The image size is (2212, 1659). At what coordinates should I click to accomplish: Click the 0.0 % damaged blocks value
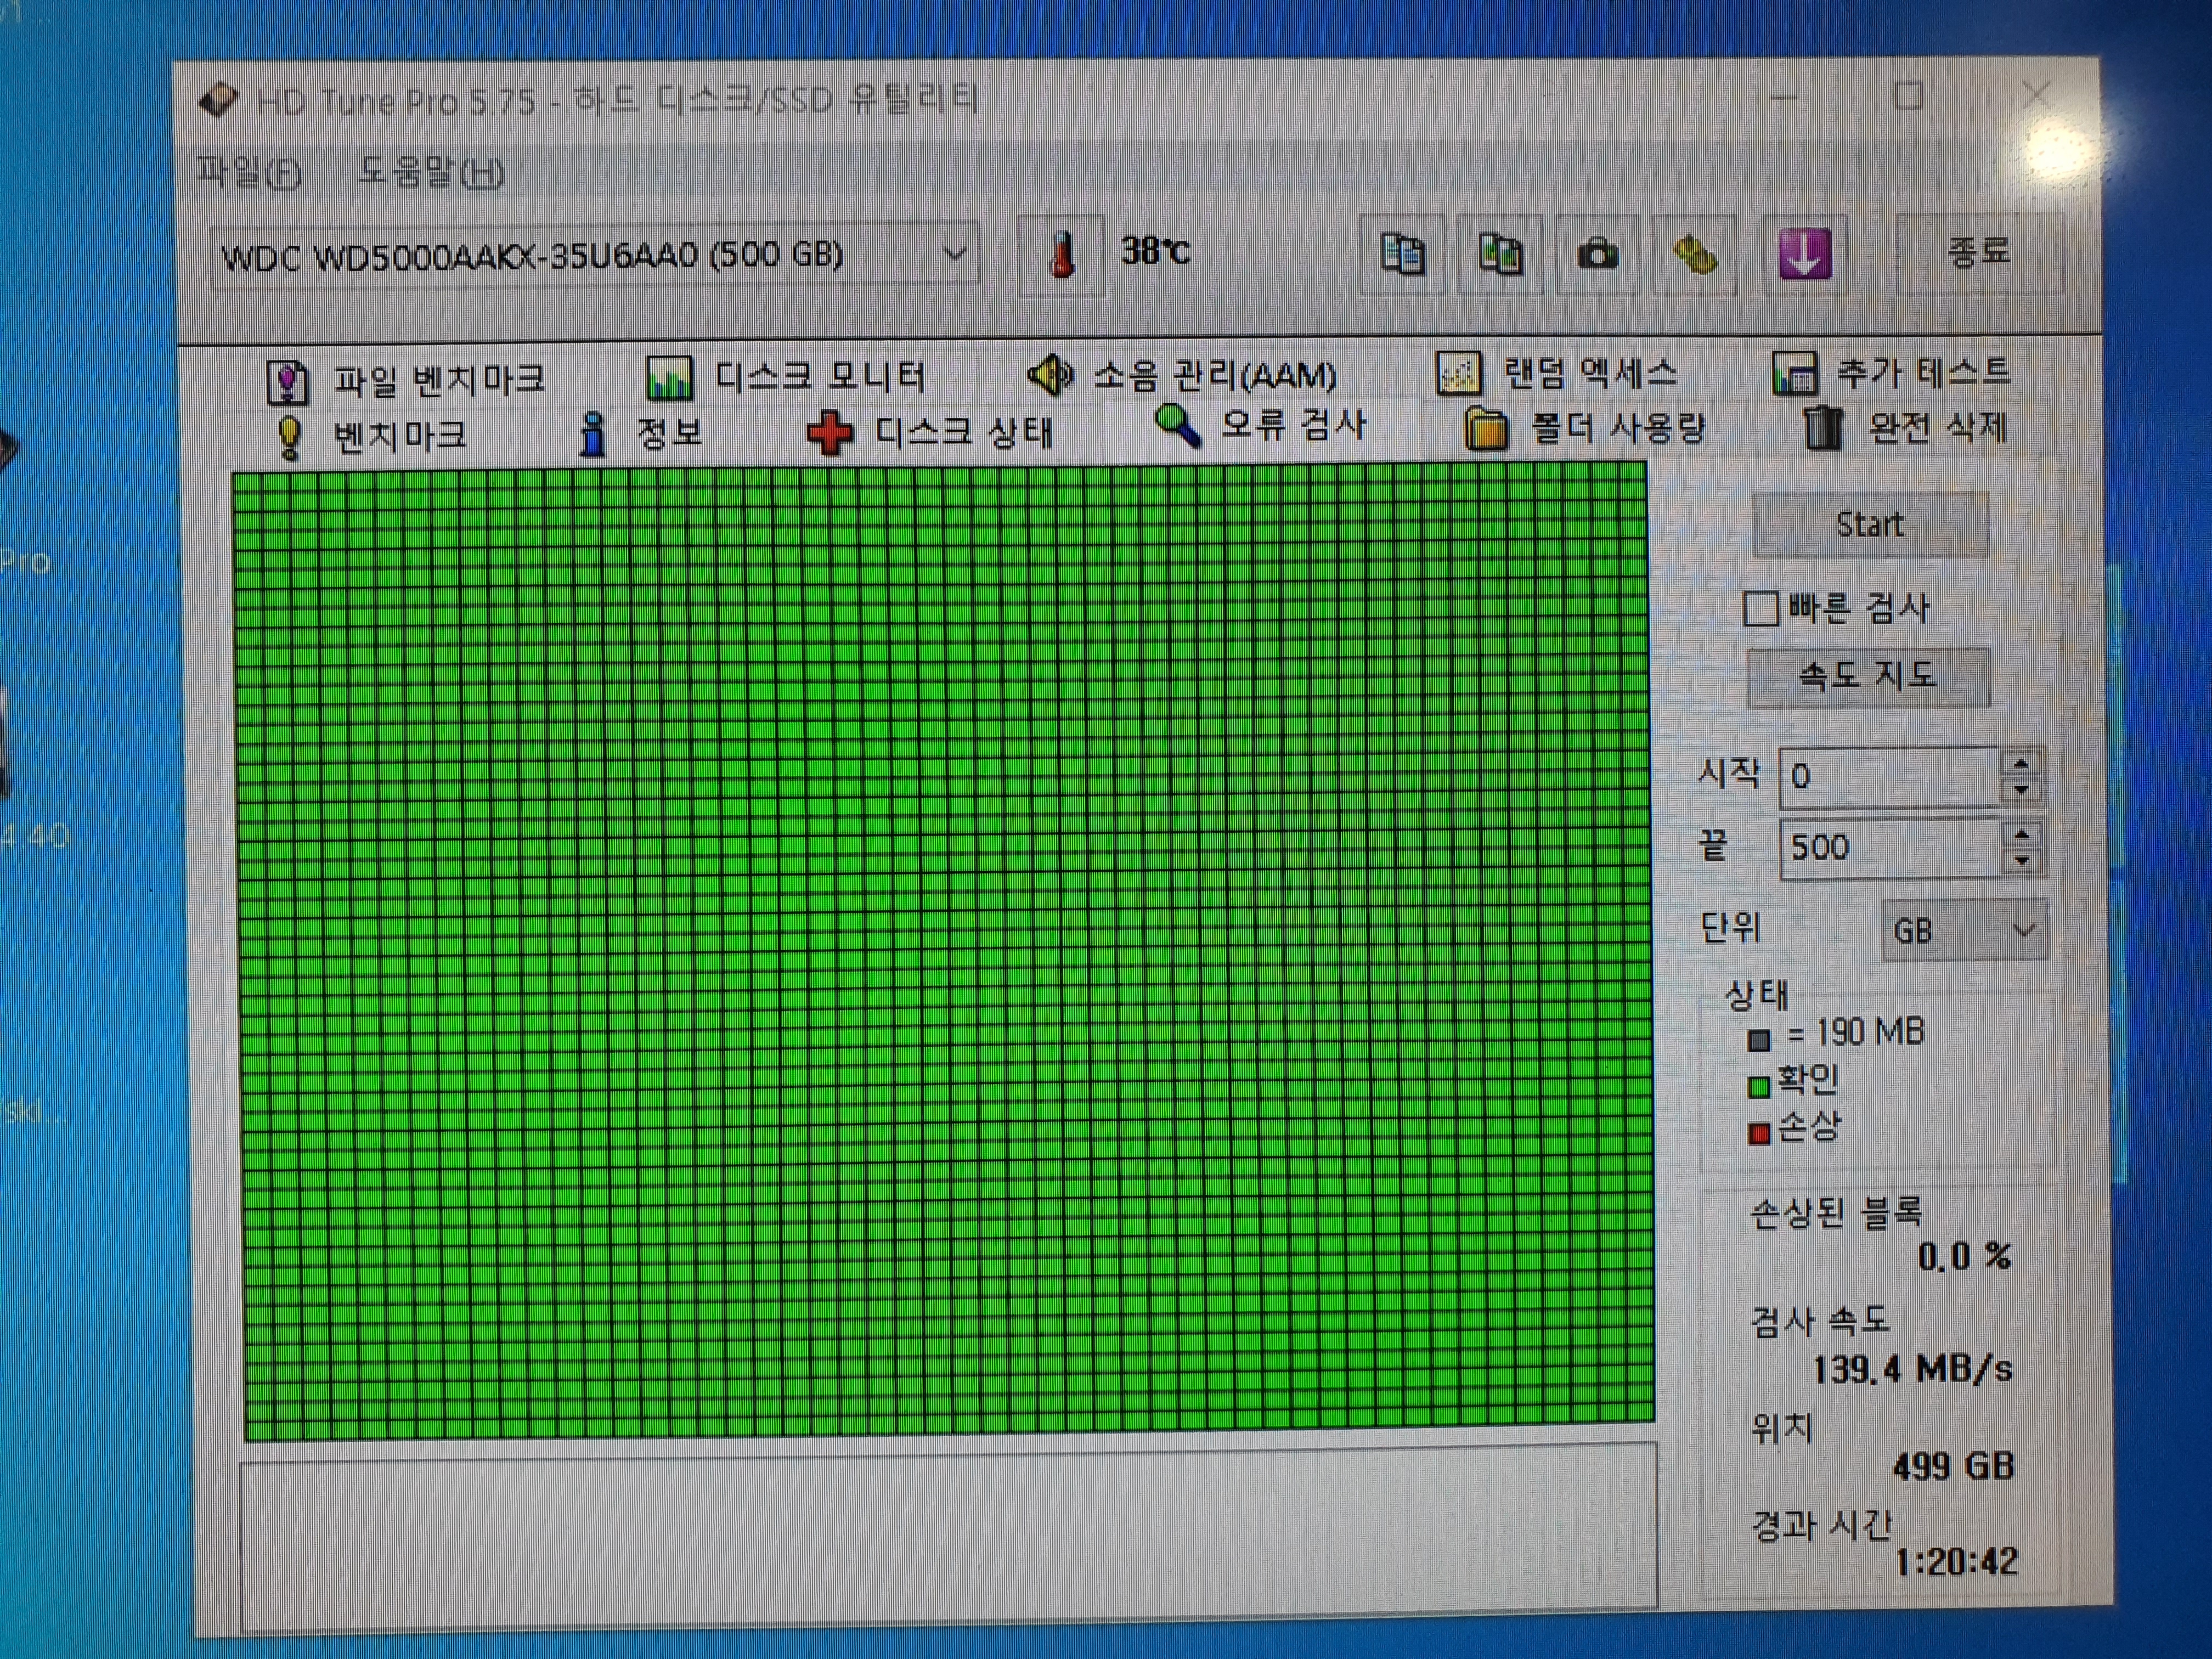[1964, 1257]
